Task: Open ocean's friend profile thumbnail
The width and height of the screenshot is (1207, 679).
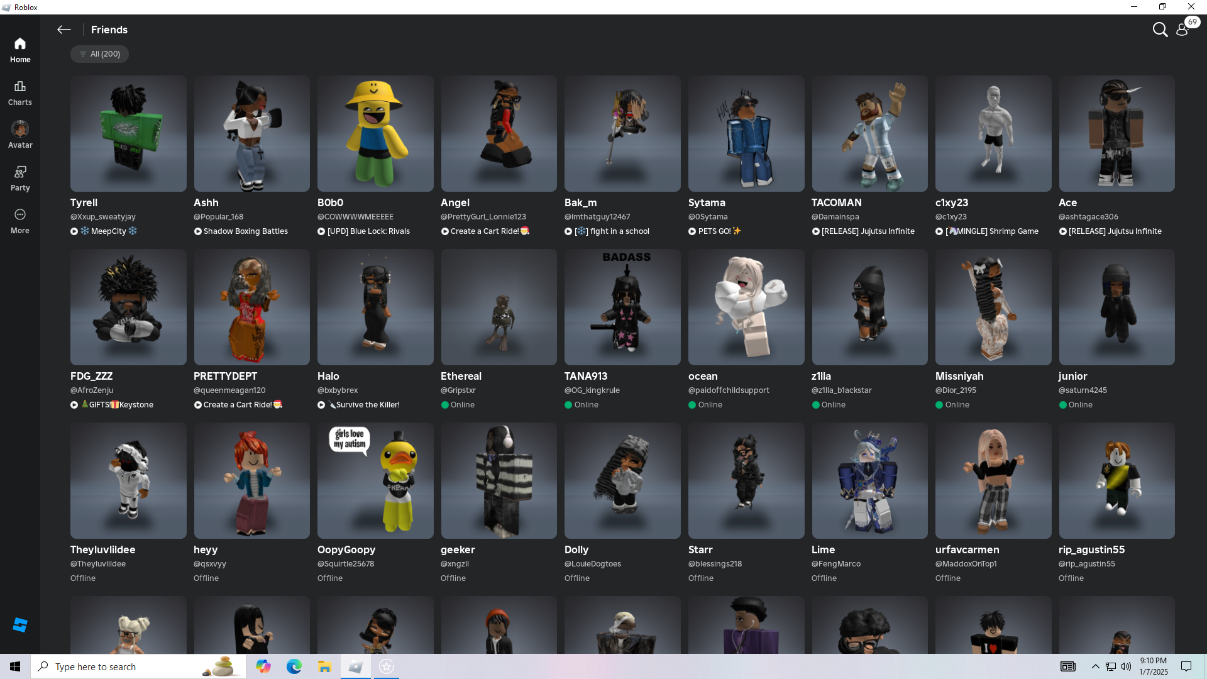Action: (x=746, y=307)
